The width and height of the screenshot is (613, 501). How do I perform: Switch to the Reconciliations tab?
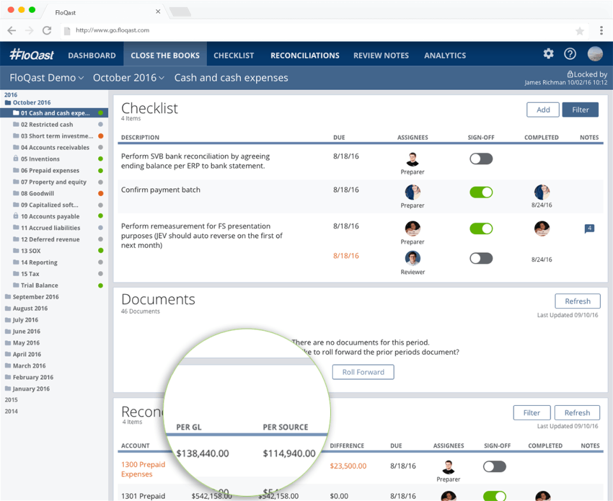tap(305, 55)
